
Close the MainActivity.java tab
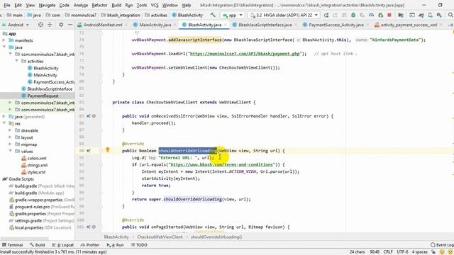(175, 25)
